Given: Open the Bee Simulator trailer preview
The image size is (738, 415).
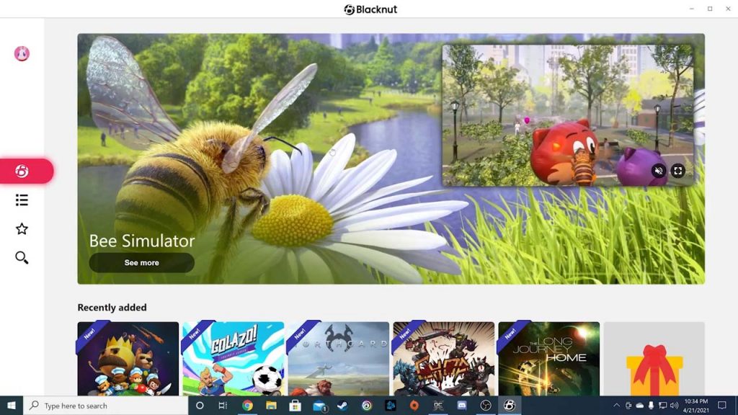Looking at the screenshot, I should point(568,115).
